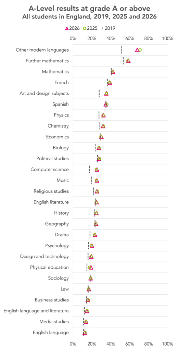Click the English language data point marker
Screen dimensions: 179x350
click(85, 333)
